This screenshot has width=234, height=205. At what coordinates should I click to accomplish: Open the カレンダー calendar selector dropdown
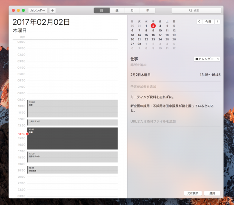(x=207, y=59)
